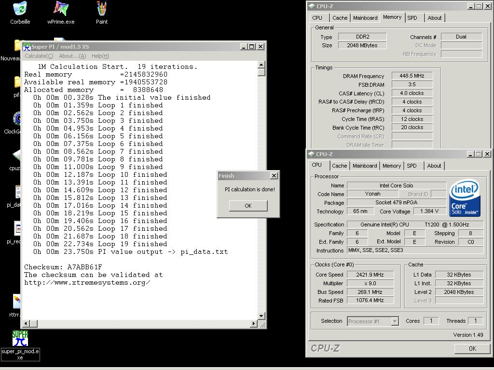The width and height of the screenshot is (494, 370).
Task: Open About tab in lower CPU-Z window
Action: click(x=434, y=166)
